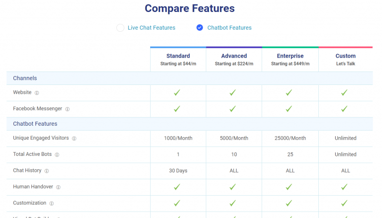
Task: Select the Chatbot Features radio button
Action: (200, 28)
